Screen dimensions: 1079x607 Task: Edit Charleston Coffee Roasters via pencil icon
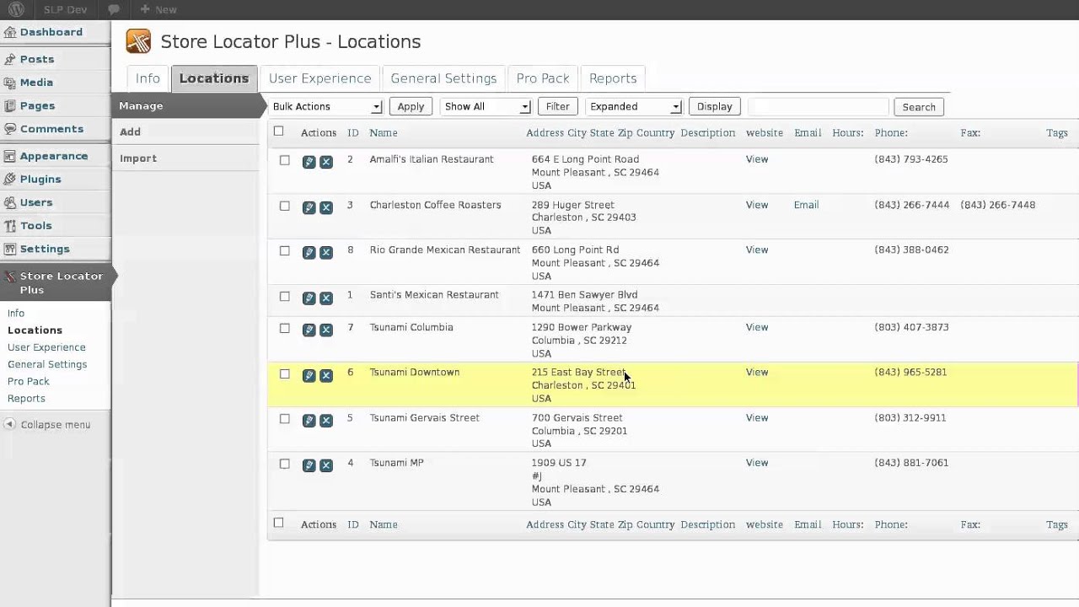pos(309,207)
